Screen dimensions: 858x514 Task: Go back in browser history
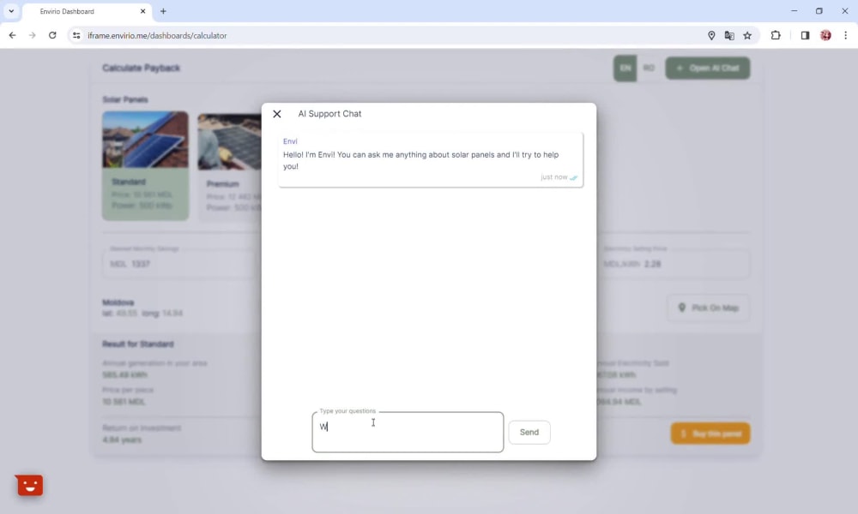pyautogui.click(x=13, y=35)
